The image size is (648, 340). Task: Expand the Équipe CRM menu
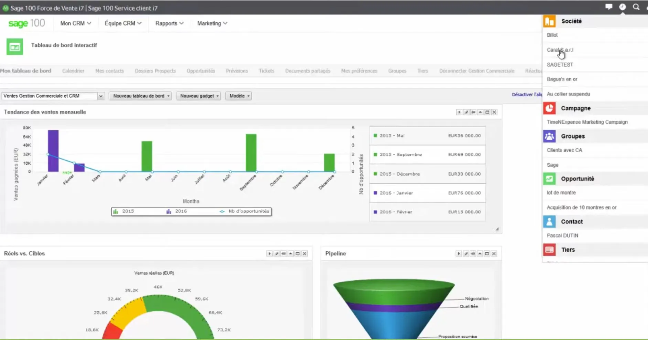[x=123, y=23]
